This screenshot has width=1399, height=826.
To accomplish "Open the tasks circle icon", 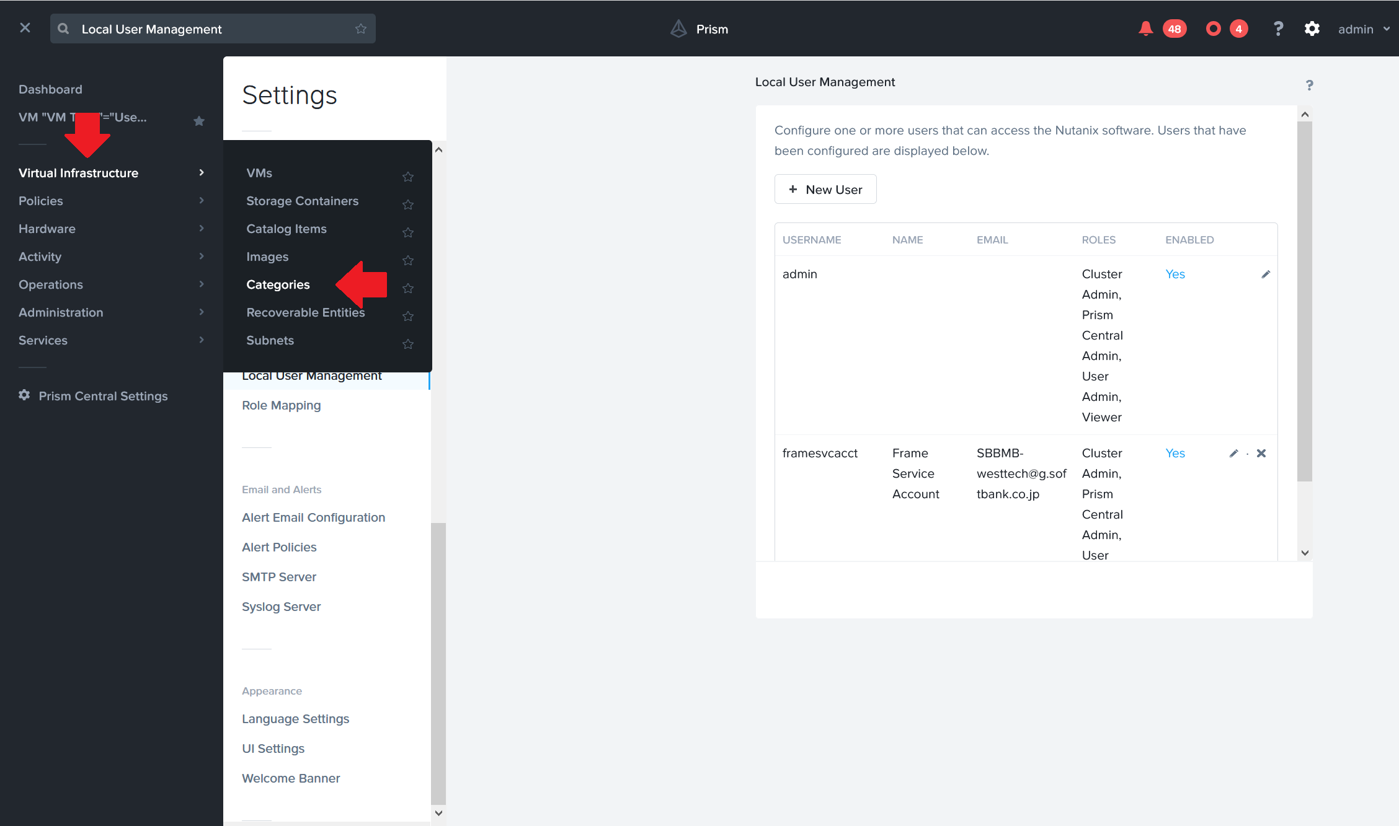I will click(x=1213, y=29).
